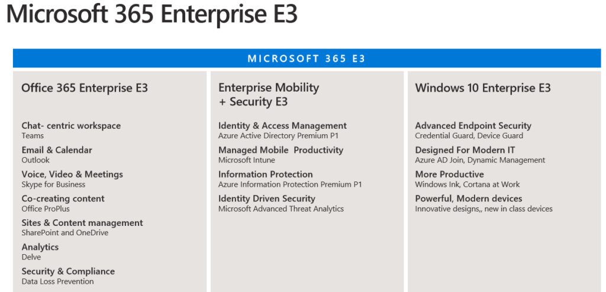Click Powerful, Modern devices heading
The width and height of the screenshot is (606, 292).
pyautogui.click(x=469, y=199)
